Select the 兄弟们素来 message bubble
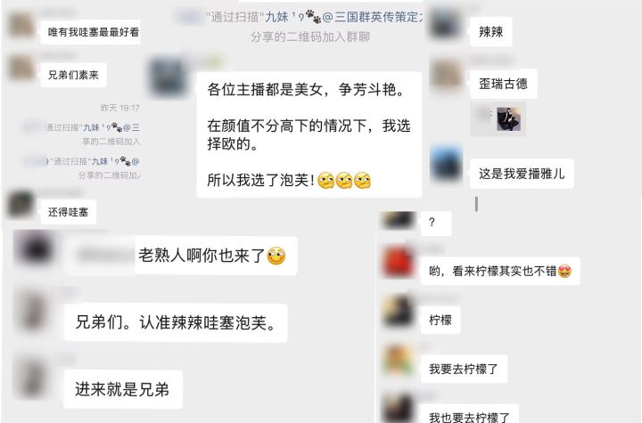The image size is (642, 423). [73, 75]
